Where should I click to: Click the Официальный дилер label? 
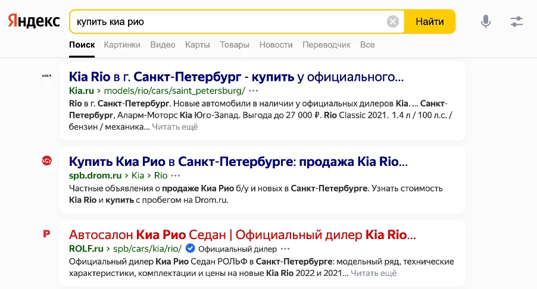pos(238,249)
